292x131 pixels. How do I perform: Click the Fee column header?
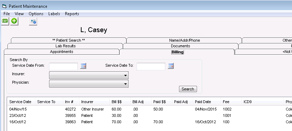pos(231,102)
